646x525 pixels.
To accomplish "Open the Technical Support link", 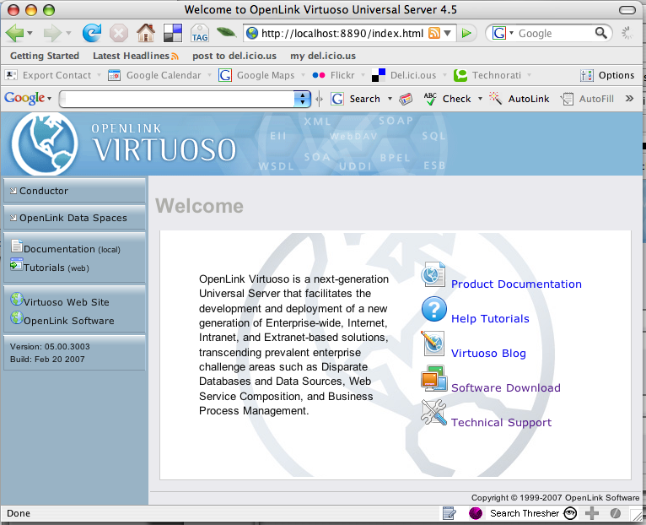I will (501, 423).
